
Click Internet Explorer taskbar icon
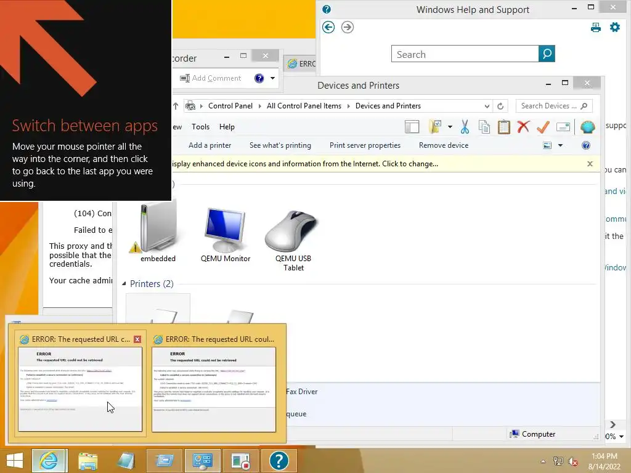(x=49, y=461)
